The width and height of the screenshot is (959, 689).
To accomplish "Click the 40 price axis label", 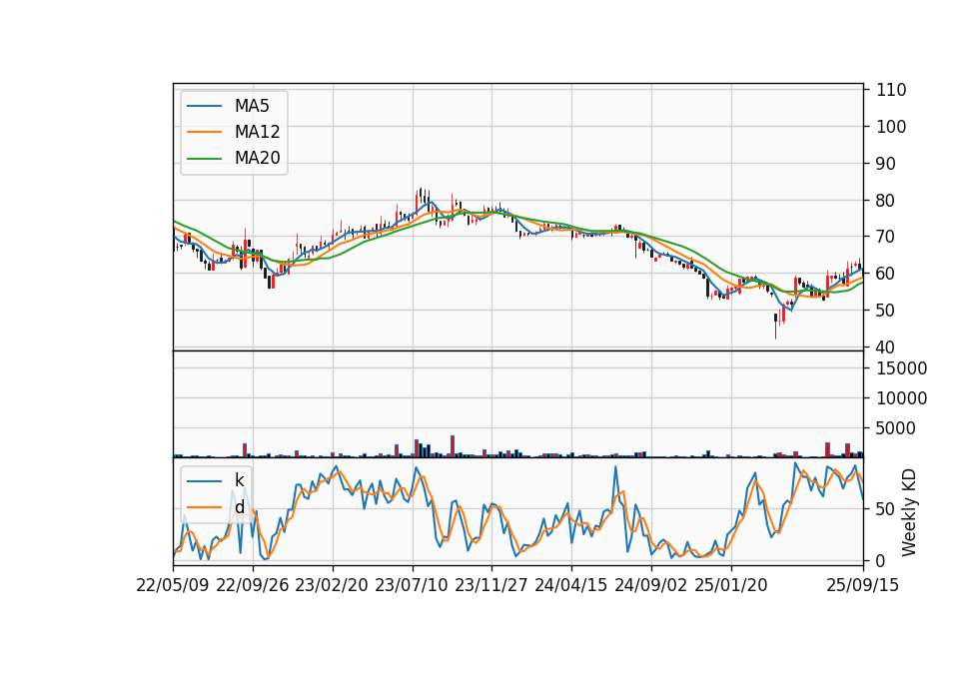I will click(x=886, y=347).
